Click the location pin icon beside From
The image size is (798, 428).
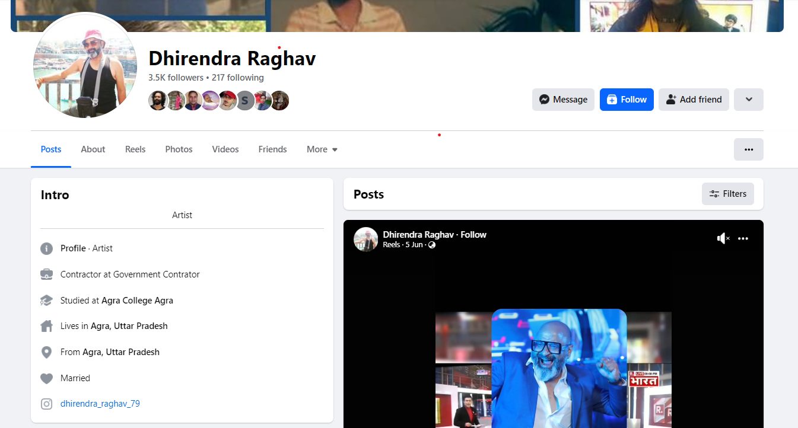[46, 352]
